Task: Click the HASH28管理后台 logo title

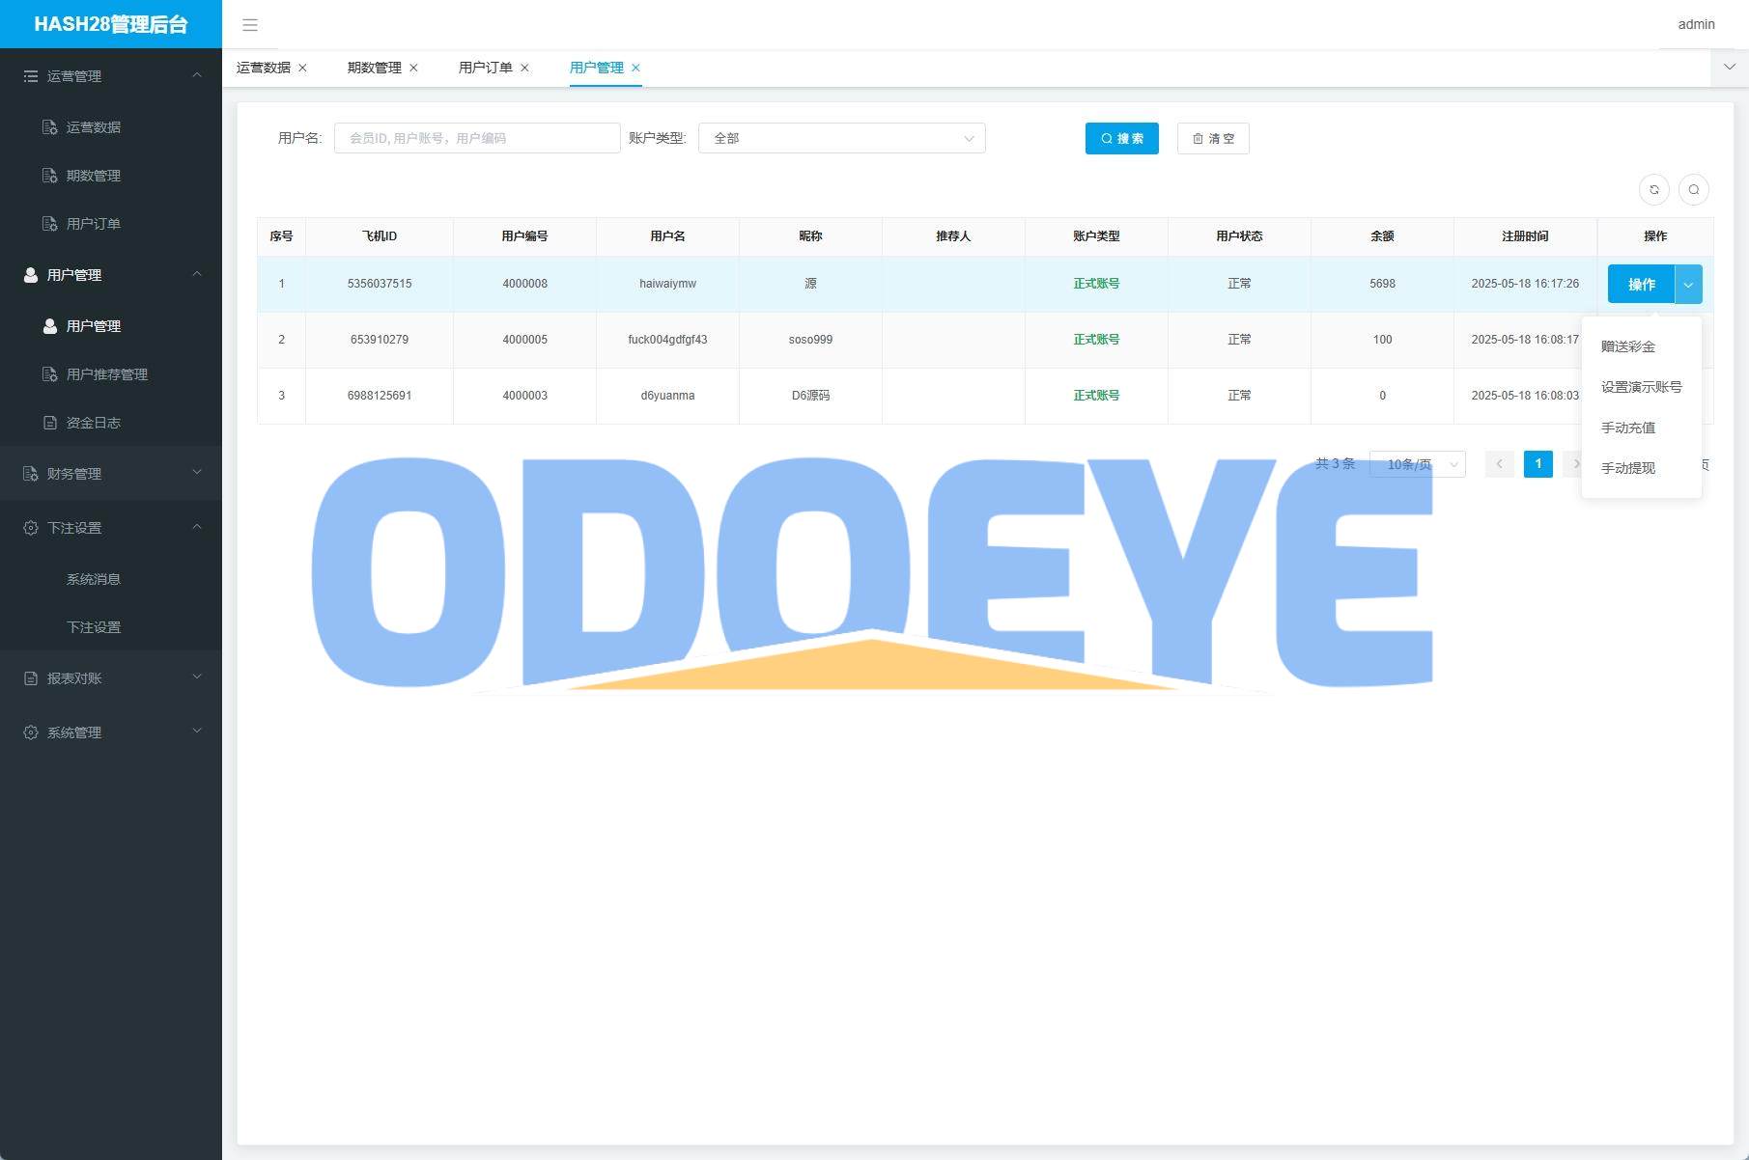Action: (111, 24)
